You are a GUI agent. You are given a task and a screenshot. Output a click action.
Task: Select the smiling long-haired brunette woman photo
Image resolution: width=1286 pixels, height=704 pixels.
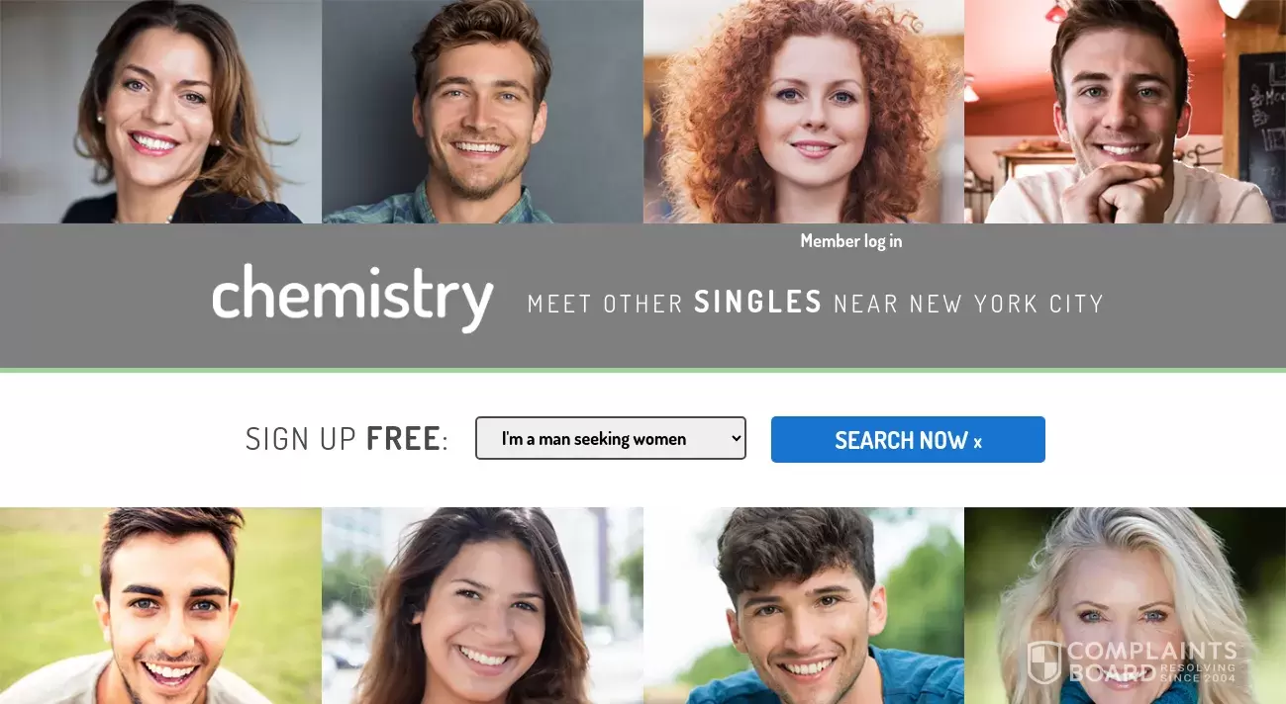(x=482, y=605)
